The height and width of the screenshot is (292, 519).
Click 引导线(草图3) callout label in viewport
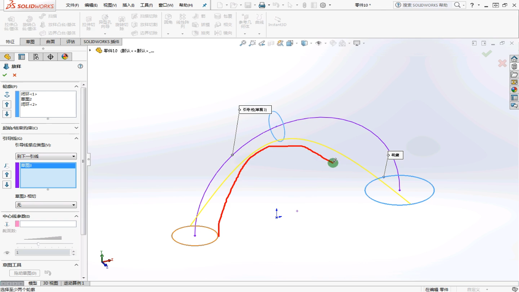pos(255,109)
